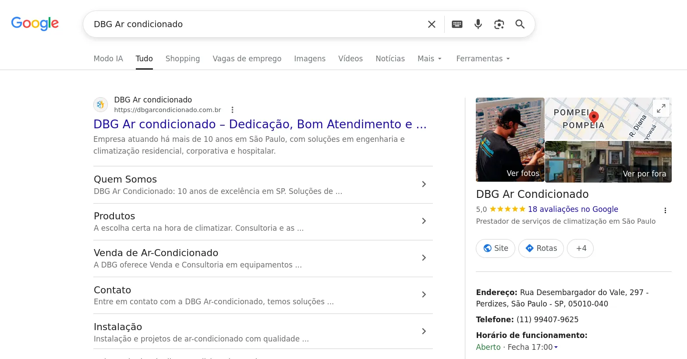Click the DBG Ar condicionado site favicon

coord(101,105)
